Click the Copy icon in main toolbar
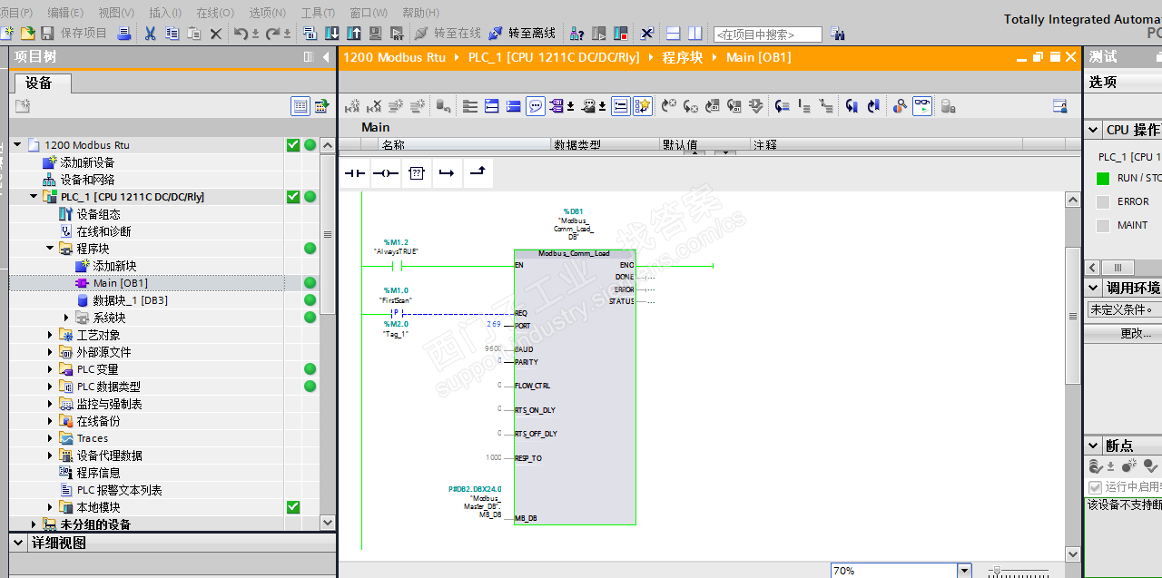This screenshot has width=1162, height=578. pos(172,34)
